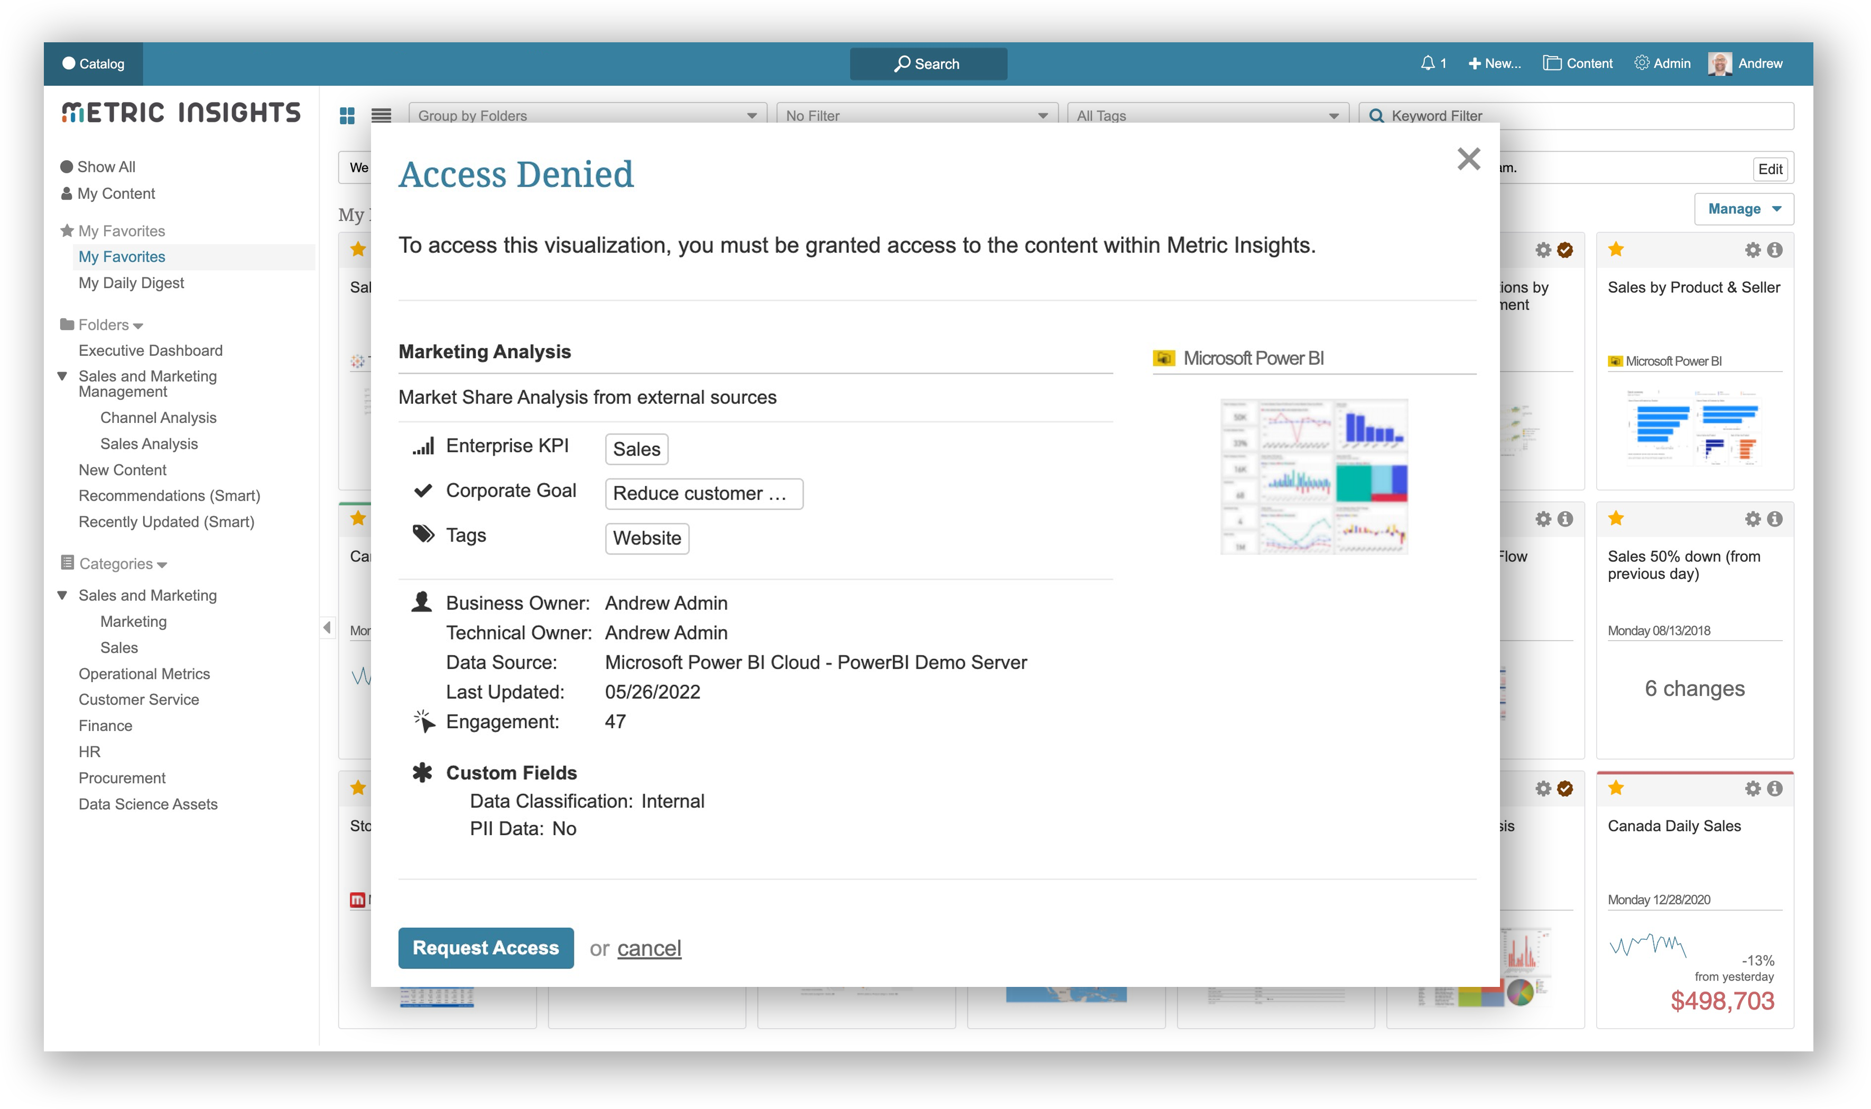1871x1109 pixels.
Task: Click the Reduce customer corporate goal tag
Action: [x=704, y=494]
